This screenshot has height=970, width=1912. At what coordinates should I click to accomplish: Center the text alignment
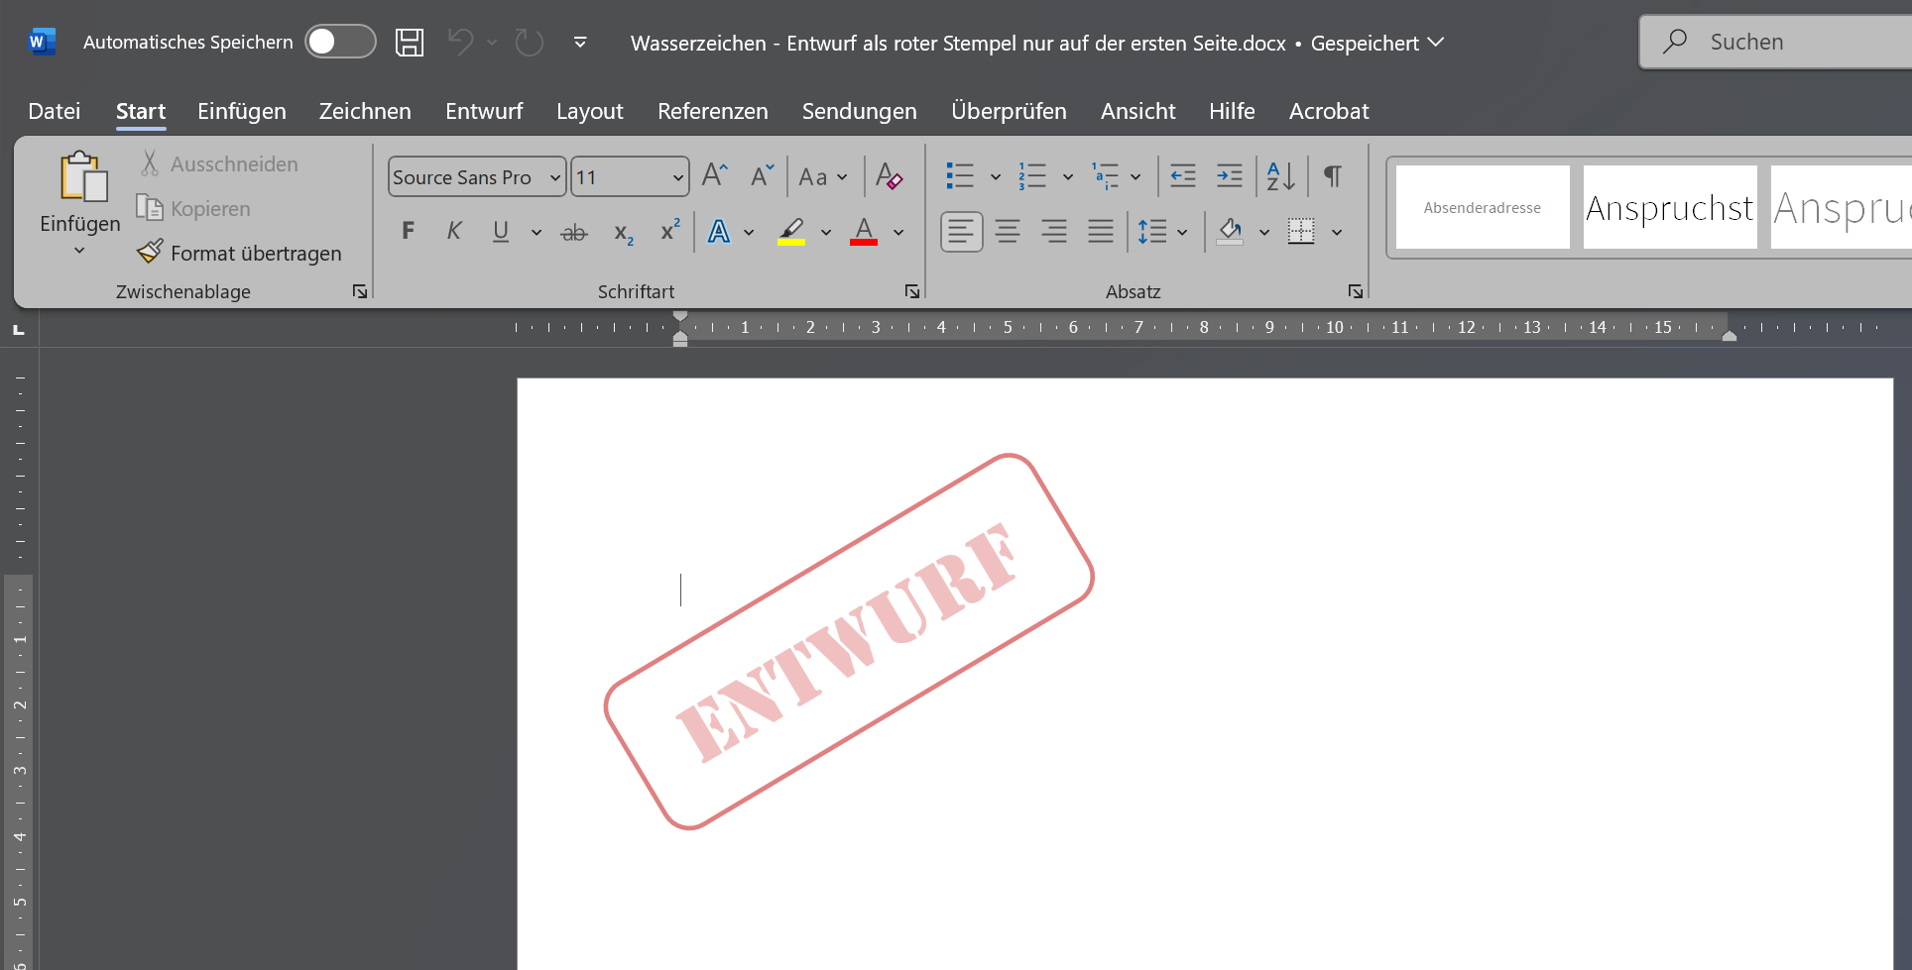[1008, 232]
